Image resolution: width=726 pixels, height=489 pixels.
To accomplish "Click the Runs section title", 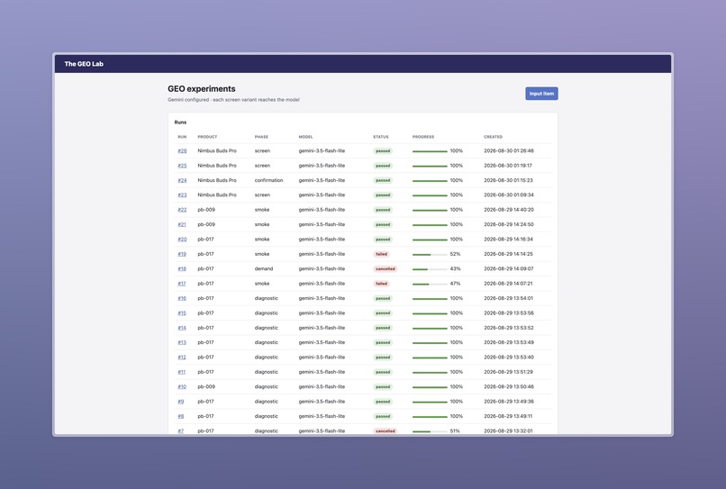I will pos(180,122).
